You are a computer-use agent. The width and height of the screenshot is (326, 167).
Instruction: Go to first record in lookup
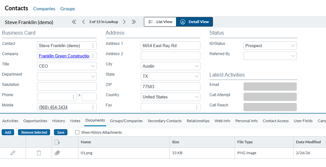pos(74,22)
